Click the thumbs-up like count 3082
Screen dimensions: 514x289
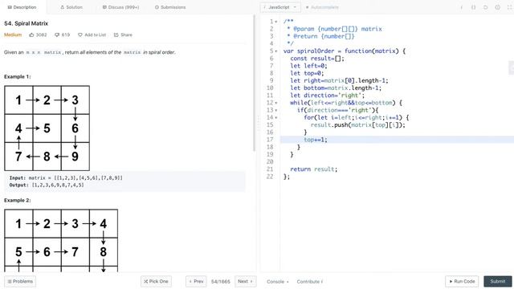[x=38, y=35]
